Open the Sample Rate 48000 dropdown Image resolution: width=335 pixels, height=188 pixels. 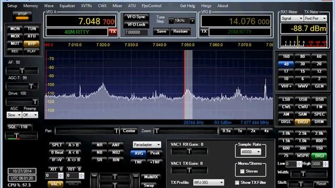click(251, 152)
